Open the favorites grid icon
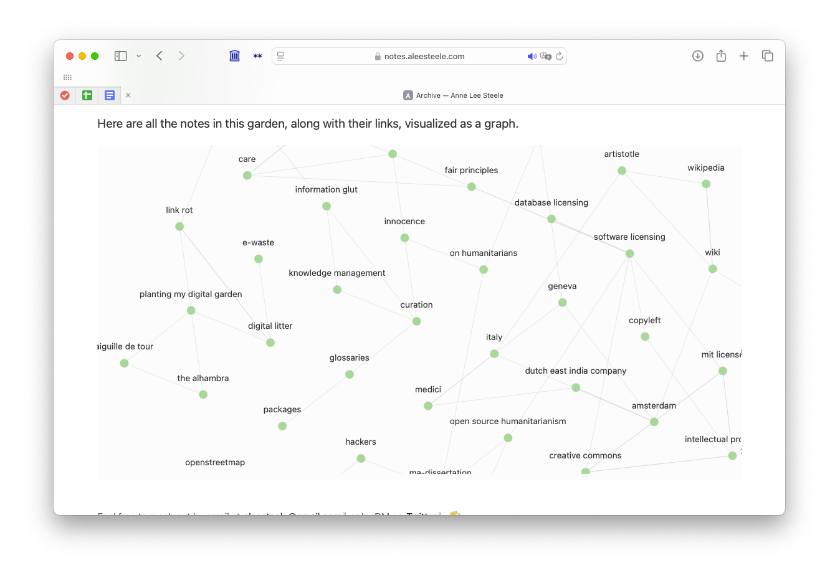840x573 pixels. (67, 77)
